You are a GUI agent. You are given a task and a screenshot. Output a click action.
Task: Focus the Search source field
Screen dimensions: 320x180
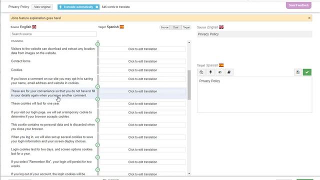(x=53, y=34)
